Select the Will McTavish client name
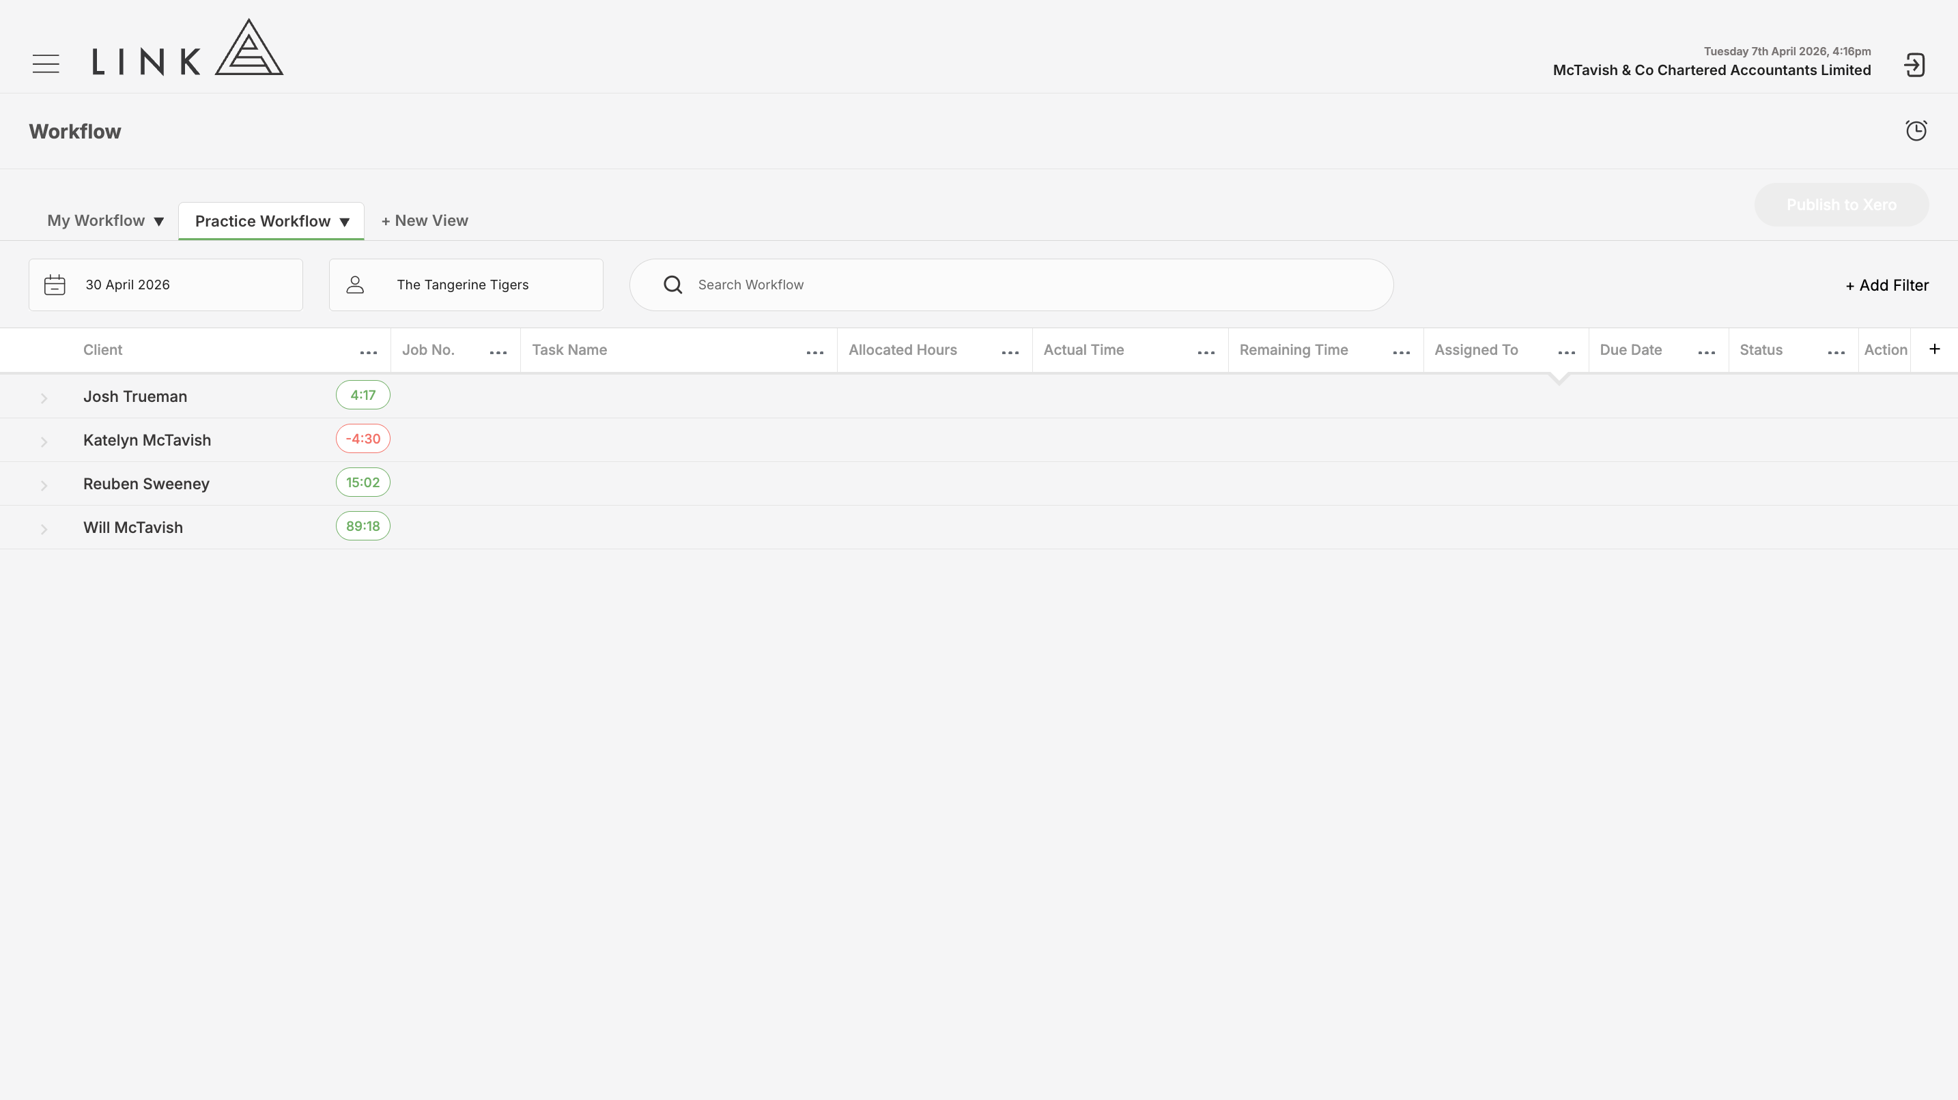The width and height of the screenshot is (1958, 1100). [133, 528]
